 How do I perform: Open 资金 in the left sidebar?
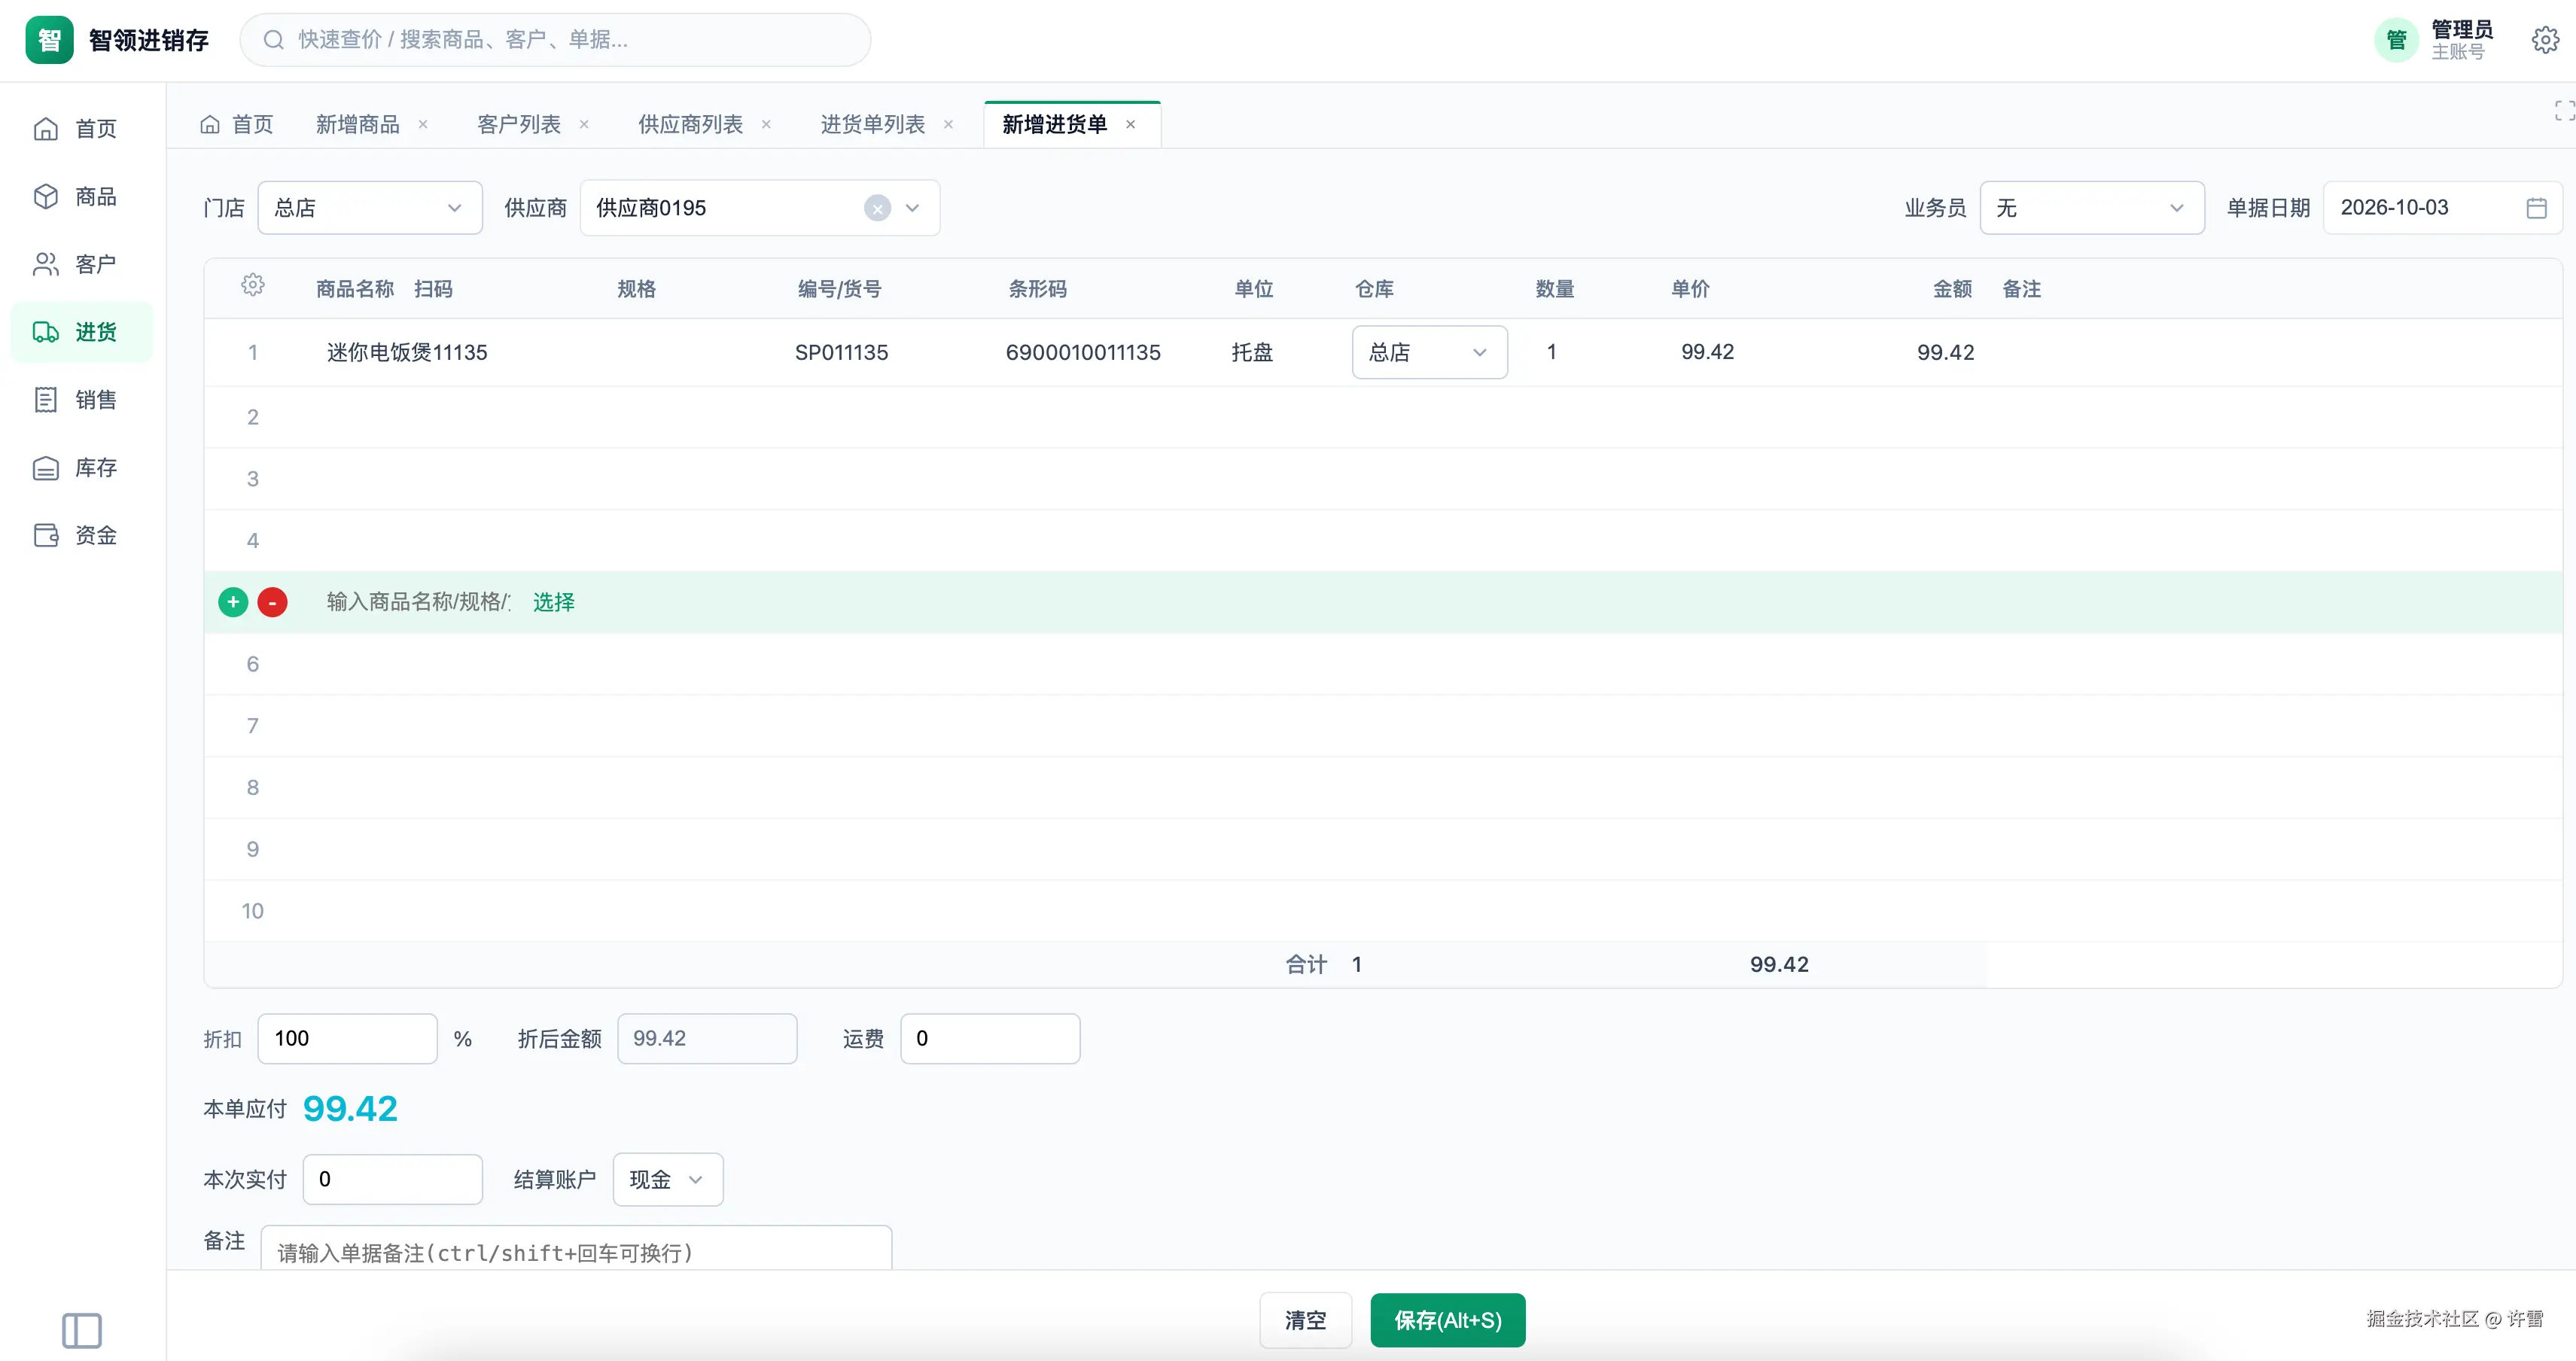tap(82, 535)
